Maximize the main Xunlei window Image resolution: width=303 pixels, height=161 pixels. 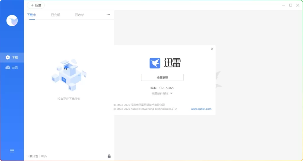(291, 5)
